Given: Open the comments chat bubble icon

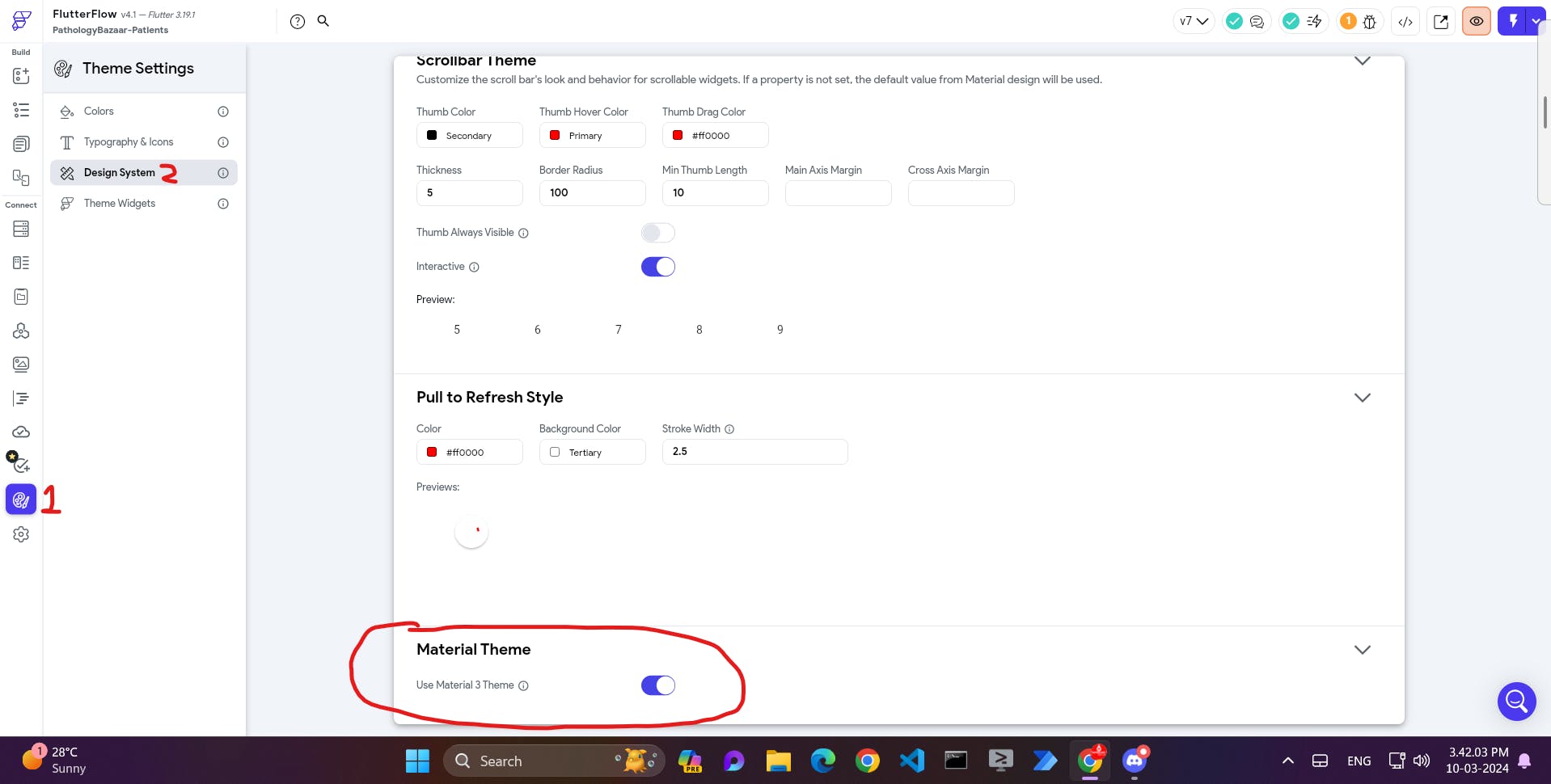Looking at the screenshot, I should coord(1257,22).
